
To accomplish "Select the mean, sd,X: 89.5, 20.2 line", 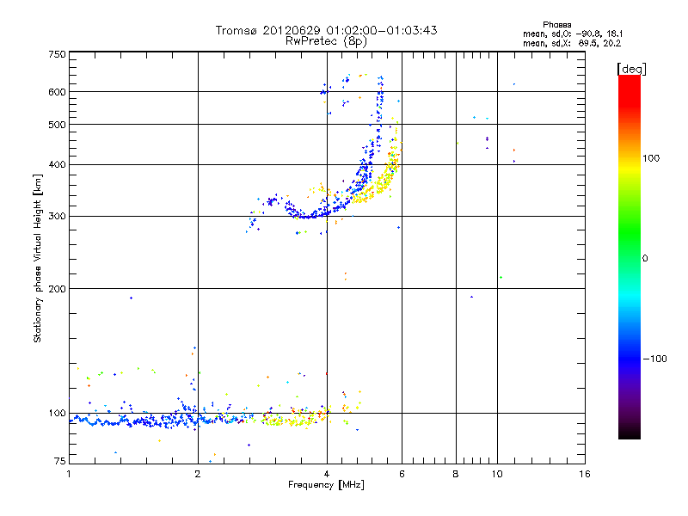I will coord(572,43).
